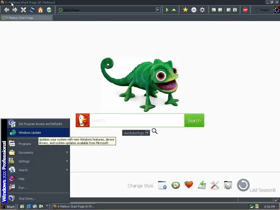This screenshot has width=280, height=210.
Task: Click the restore Last Session circular icon
Action: 243,185
